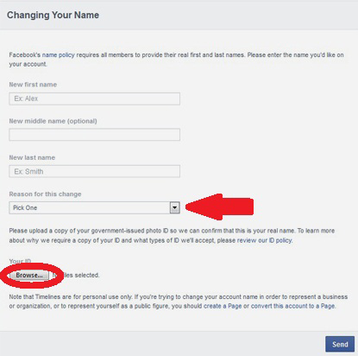Open the ID policy link

pos(280,240)
